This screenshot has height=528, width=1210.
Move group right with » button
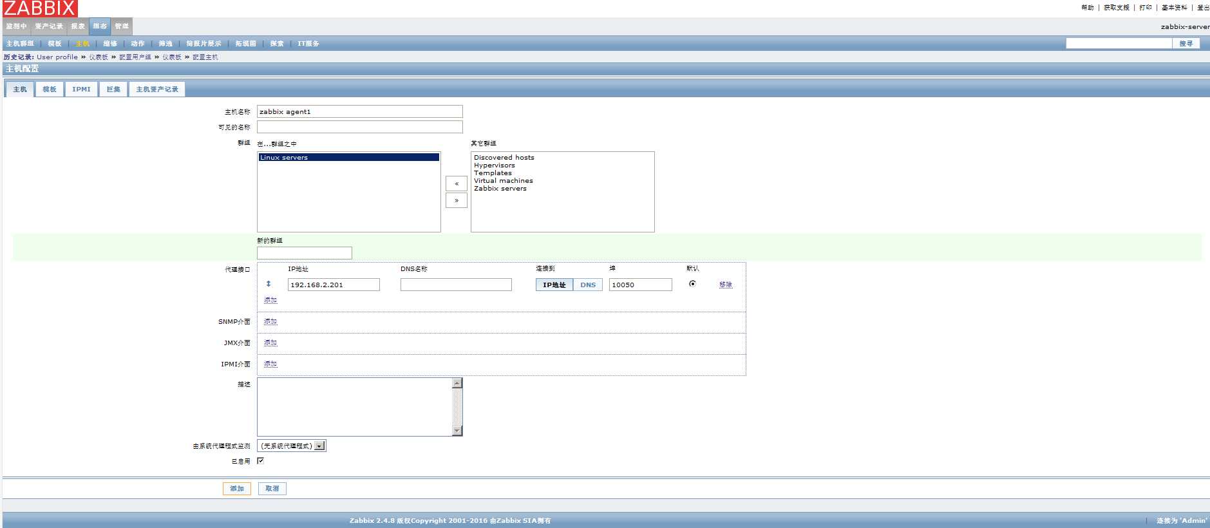click(457, 200)
